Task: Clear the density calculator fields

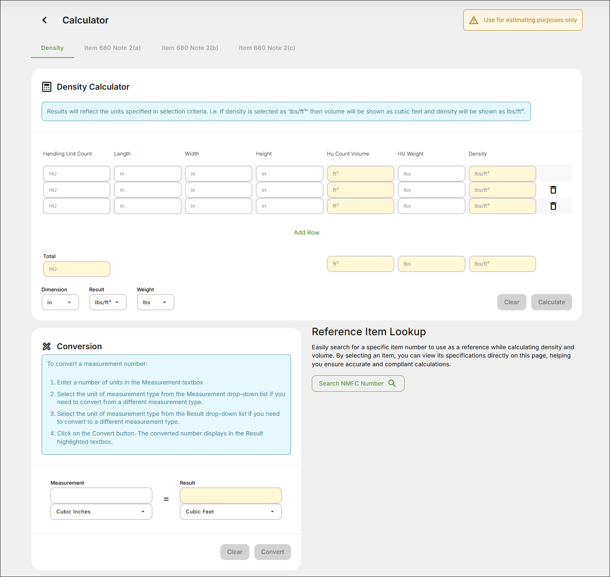Action: pos(512,302)
